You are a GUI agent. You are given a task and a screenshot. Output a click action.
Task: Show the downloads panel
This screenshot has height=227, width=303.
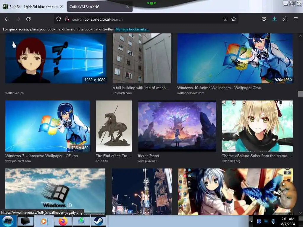[x=274, y=19]
